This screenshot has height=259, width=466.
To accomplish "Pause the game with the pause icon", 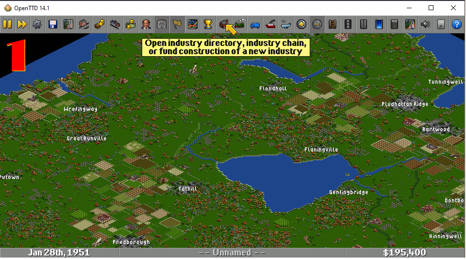I will click(x=7, y=24).
